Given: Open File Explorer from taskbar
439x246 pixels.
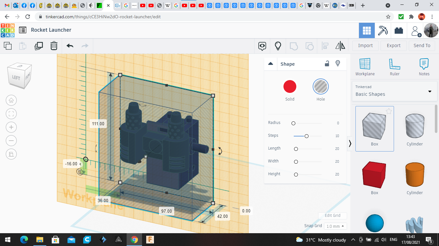Looking at the screenshot, I should [40, 240].
